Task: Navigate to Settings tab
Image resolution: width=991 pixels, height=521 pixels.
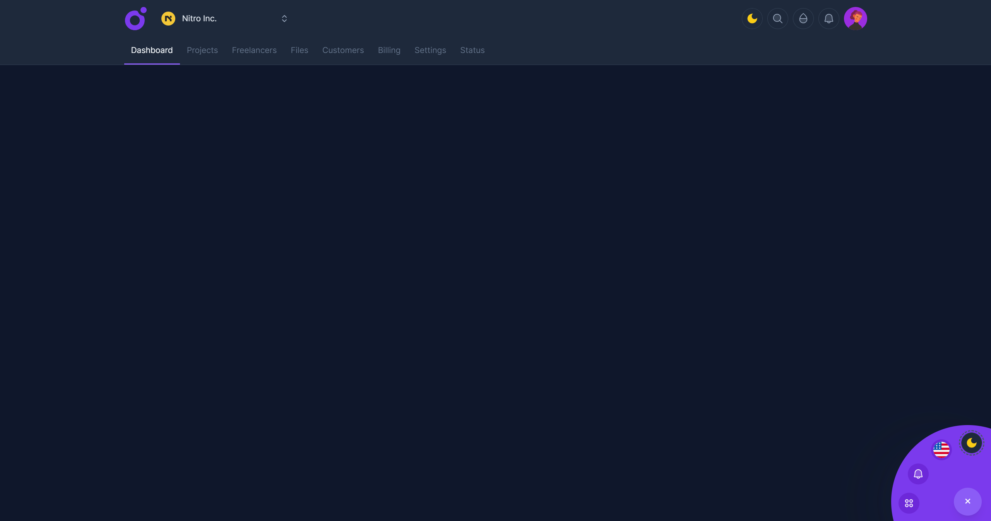Action: (430, 50)
